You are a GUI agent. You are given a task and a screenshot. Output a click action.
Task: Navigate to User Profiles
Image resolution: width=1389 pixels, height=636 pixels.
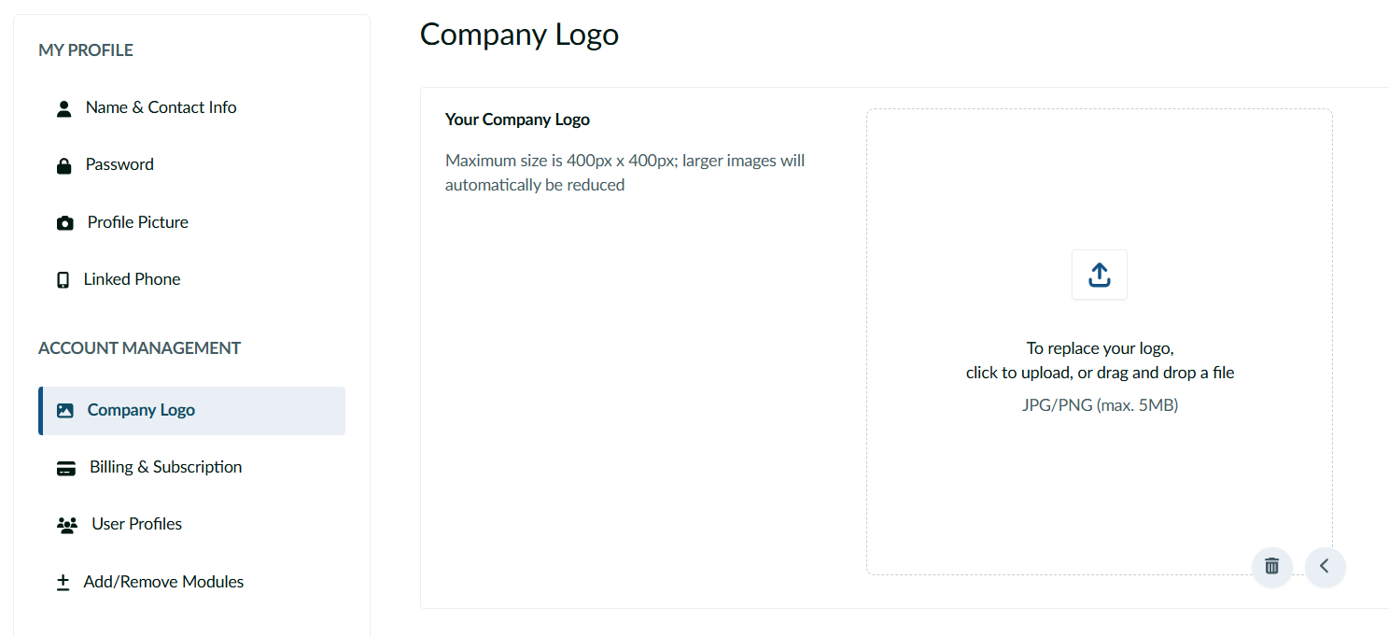pyautogui.click(x=136, y=524)
